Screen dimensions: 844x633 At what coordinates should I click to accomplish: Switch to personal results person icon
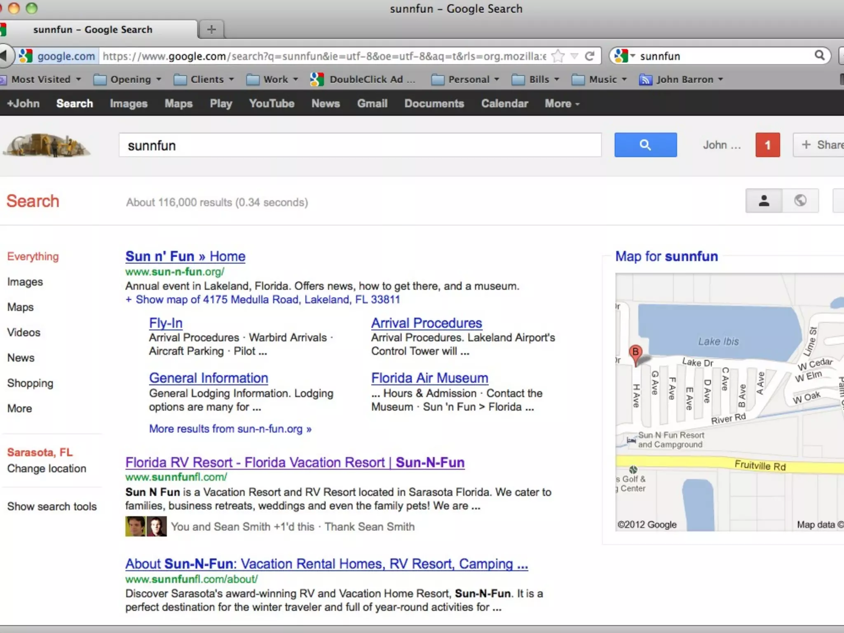764,201
